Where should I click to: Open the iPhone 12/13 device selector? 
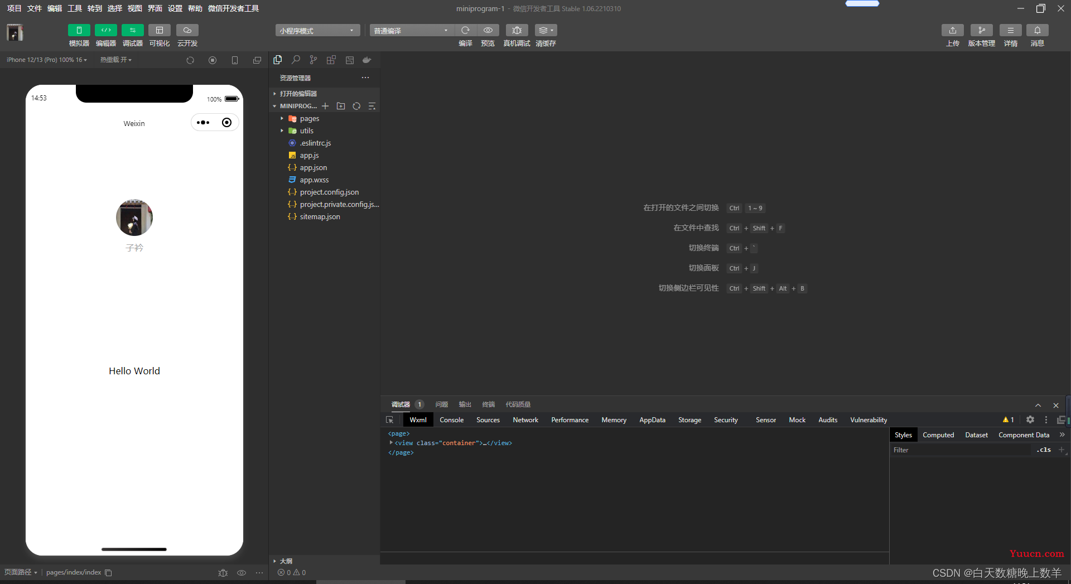click(x=47, y=60)
